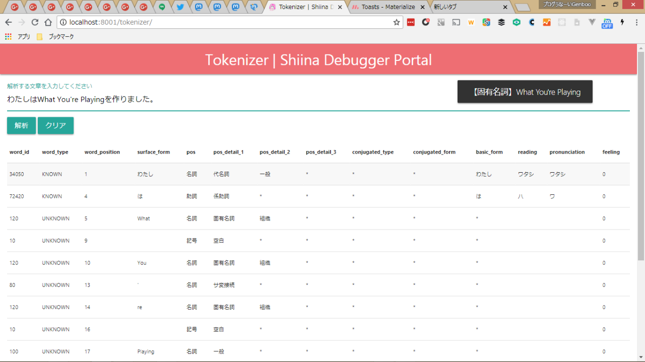Screen dimensions: 645x362
Task: Bookmark this page with star icon
Action: tap(396, 22)
